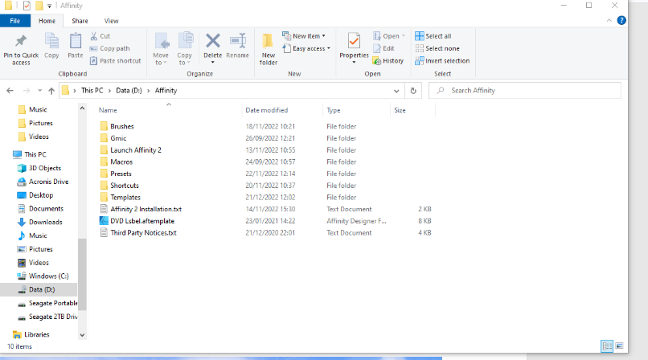
Task: Open 3D Objects in navigation pane
Action: point(45,168)
